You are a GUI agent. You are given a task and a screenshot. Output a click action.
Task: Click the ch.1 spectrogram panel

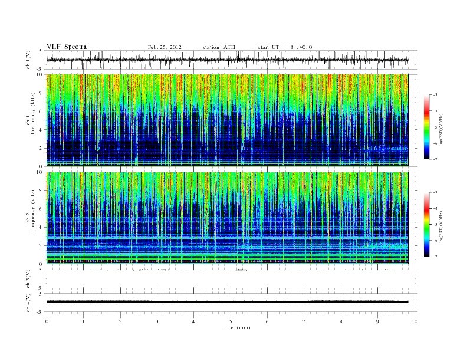pos(227,120)
